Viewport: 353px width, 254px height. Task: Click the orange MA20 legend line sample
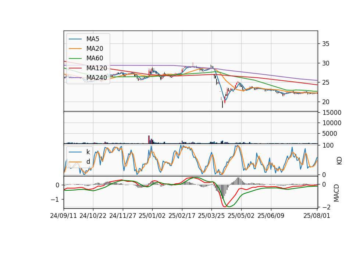pyautogui.click(x=75, y=49)
